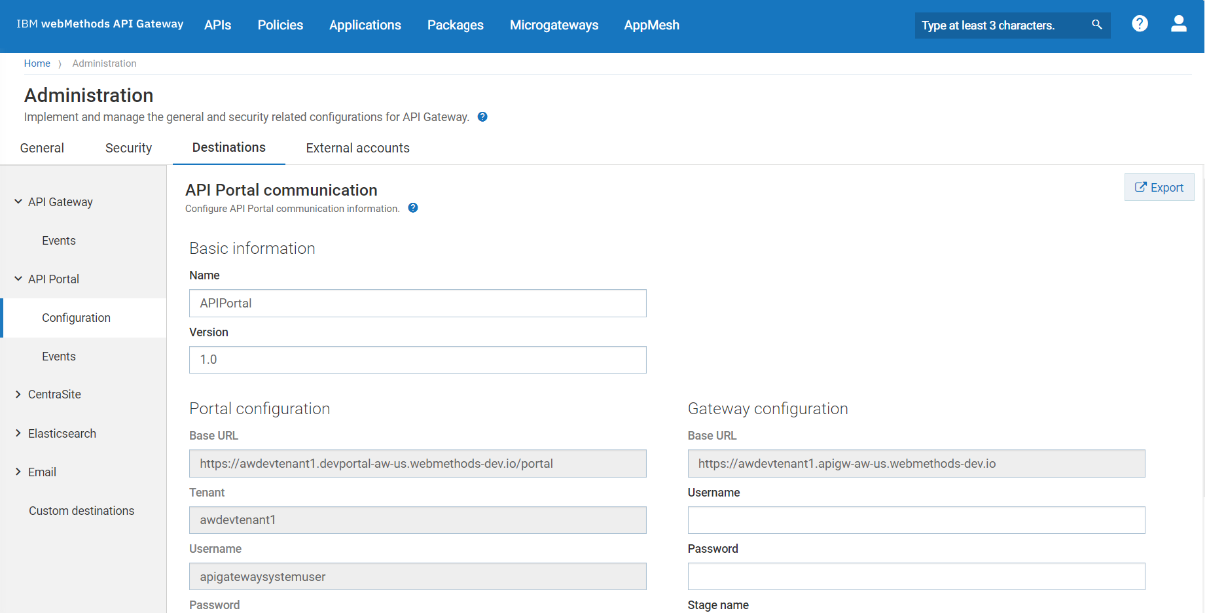Open Events under API Gateway
The width and height of the screenshot is (1209, 613).
tap(59, 241)
